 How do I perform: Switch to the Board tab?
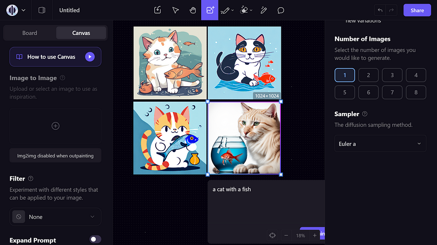30,33
